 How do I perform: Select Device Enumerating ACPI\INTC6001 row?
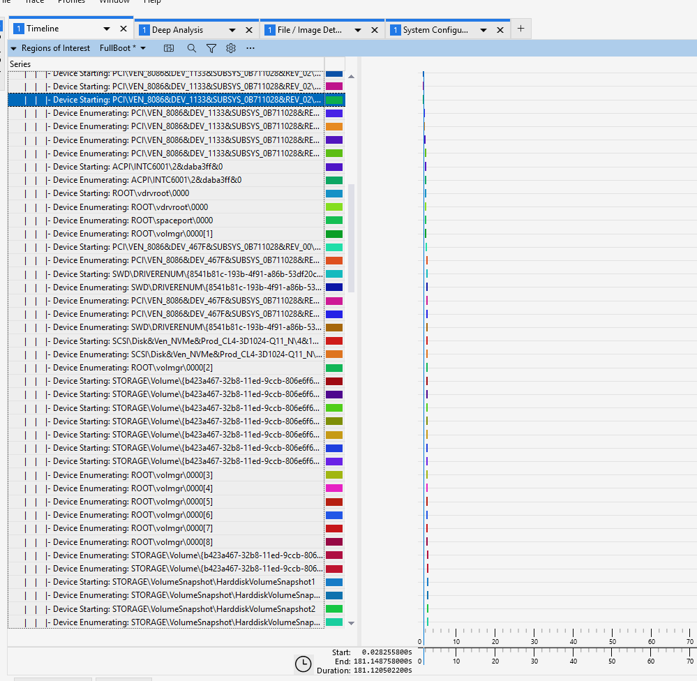click(x=166, y=180)
